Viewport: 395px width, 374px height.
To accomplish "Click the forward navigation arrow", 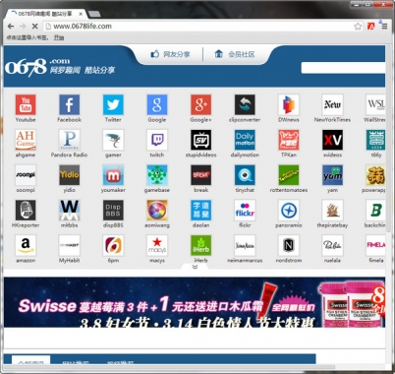I will pyautogui.click(x=23, y=26).
